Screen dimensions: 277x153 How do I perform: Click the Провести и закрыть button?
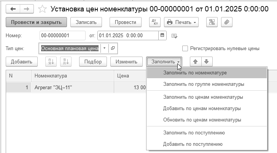point(36,22)
